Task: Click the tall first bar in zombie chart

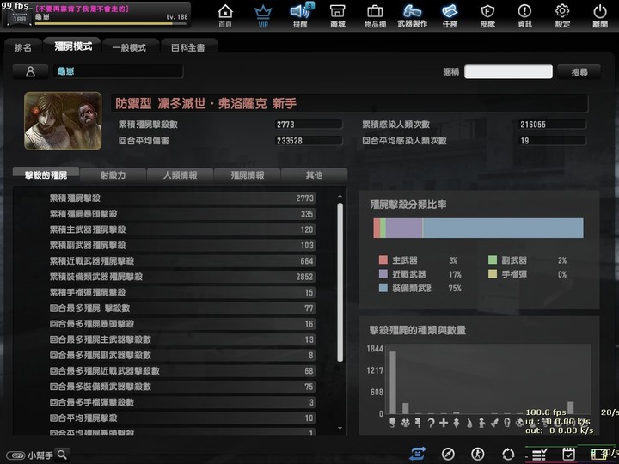Action: [393, 382]
